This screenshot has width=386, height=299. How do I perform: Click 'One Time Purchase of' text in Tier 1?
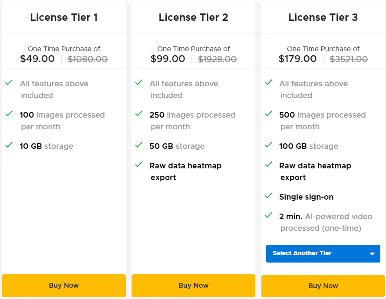point(64,49)
